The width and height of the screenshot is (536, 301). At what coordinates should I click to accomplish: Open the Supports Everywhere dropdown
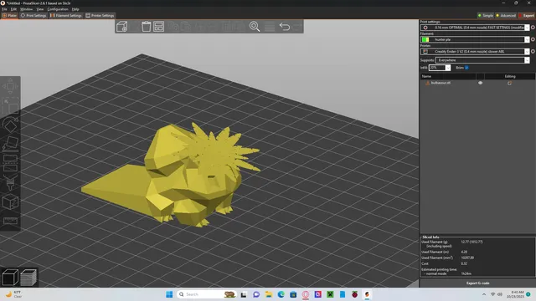click(482, 60)
